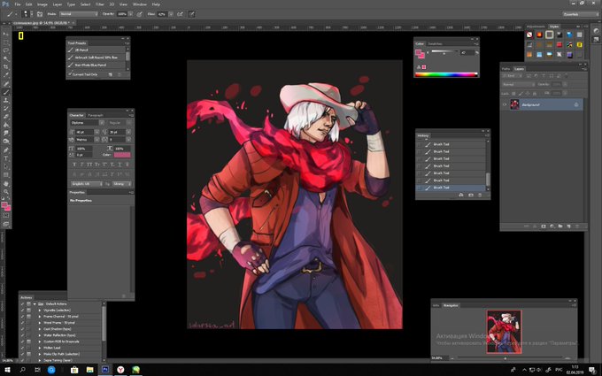Create new layer in Layers panel

pos(568,226)
